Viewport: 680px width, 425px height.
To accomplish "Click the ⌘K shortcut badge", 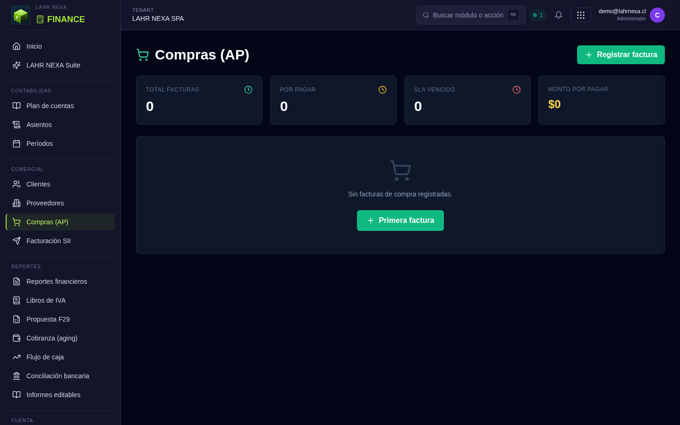I will pos(513,15).
